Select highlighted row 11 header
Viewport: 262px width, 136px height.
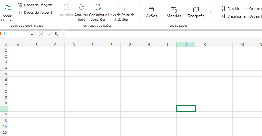coord(4,109)
